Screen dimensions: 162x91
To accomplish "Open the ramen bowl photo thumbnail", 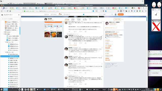I will pyautogui.click(x=47, y=34).
